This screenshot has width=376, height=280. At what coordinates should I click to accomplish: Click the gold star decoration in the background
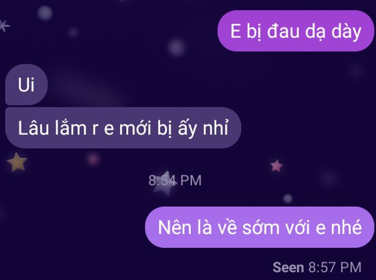point(17,162)
